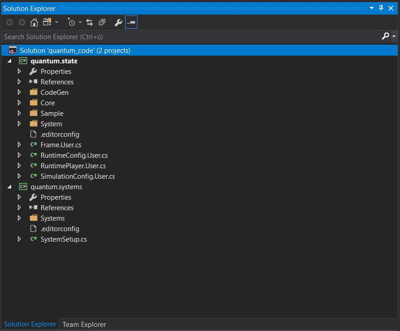Viewport: 400px width, 331px height.
Task: Click the C# project icon of quantum.state
Action: (x=23, y=61)
